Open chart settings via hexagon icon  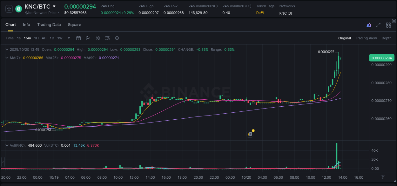tap(117, 38)
